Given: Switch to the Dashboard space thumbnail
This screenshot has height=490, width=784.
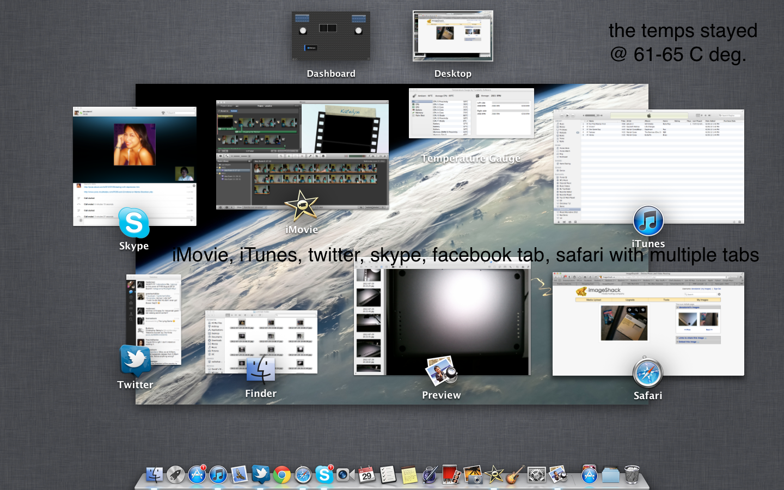Looking at the screenshot, I should (331, 36).
